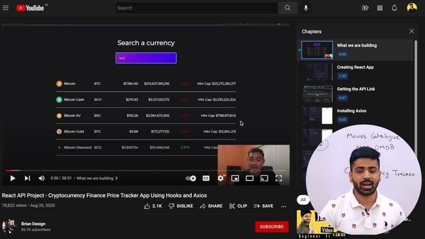
Task: Switch to theater mode
Action: point(250,178)
